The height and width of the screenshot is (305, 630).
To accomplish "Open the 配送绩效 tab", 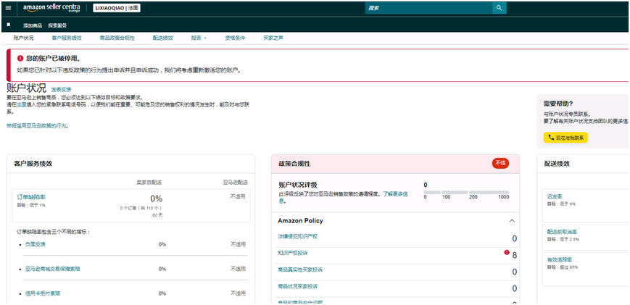I will click(162, 38).
